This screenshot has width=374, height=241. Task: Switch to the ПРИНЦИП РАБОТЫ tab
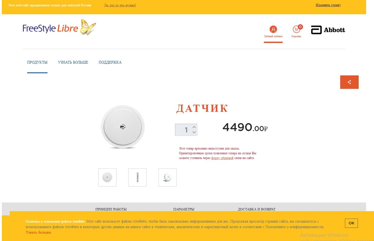pos(111,209)
